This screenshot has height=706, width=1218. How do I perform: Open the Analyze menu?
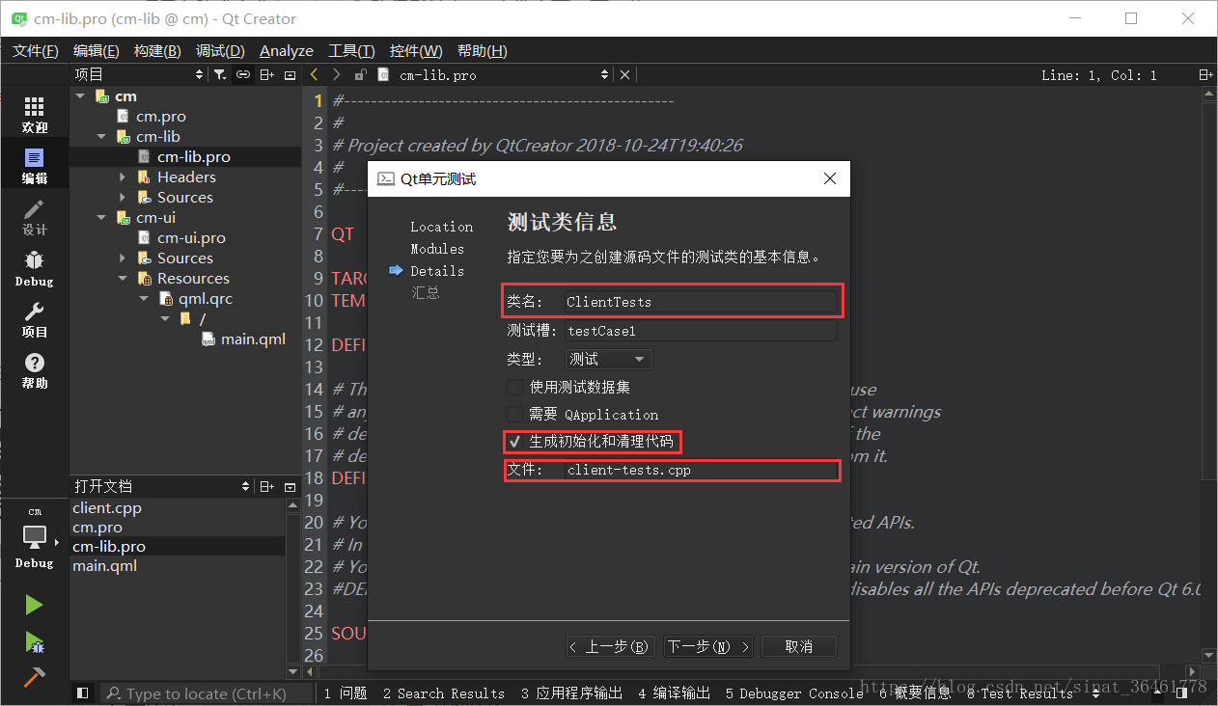pos(287,50)
